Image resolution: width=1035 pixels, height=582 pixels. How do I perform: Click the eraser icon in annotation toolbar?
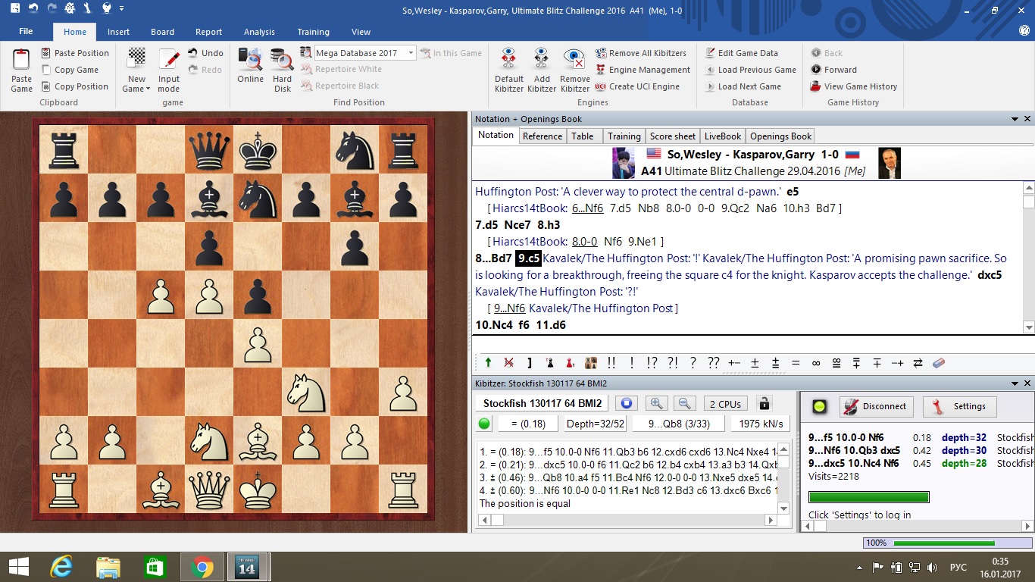[x=938, y=363]
